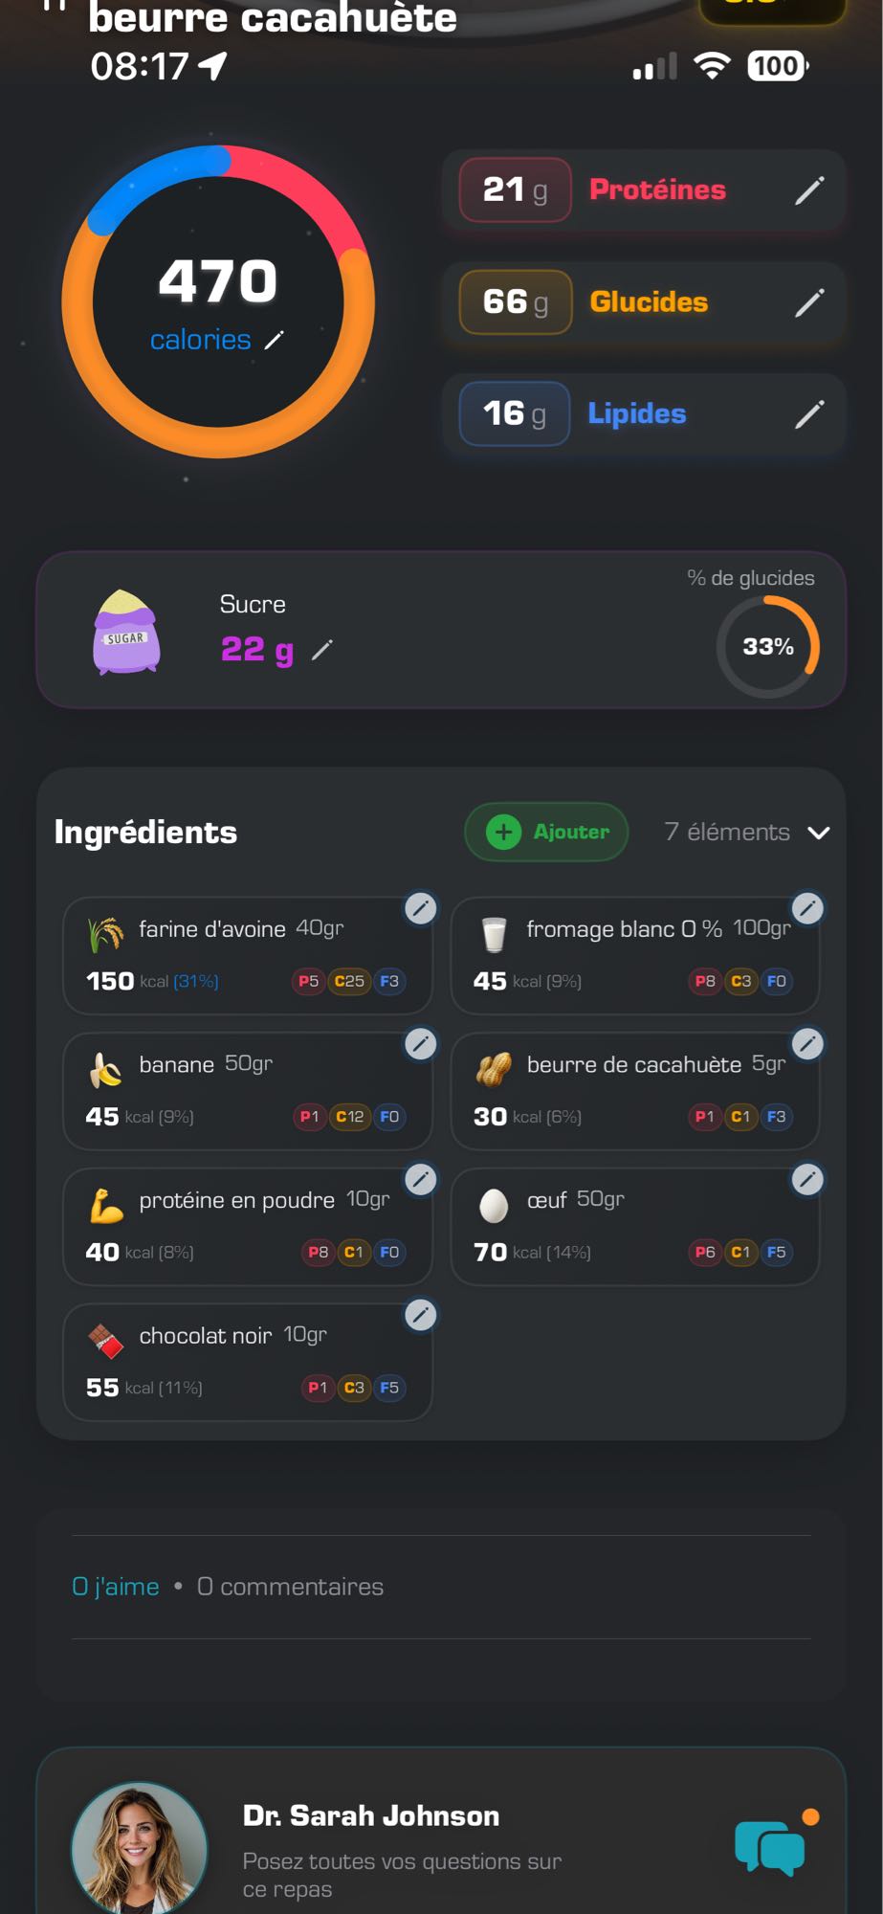
Task: Edit the farine d'avoine ingredient
Action: pos(420,908)
